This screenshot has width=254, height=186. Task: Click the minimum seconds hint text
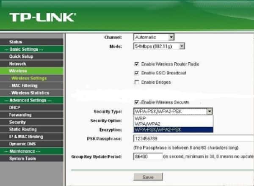(209, 156)
